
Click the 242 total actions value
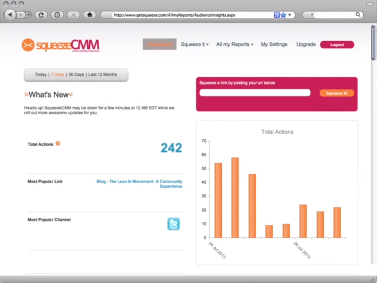pos(171,148)
